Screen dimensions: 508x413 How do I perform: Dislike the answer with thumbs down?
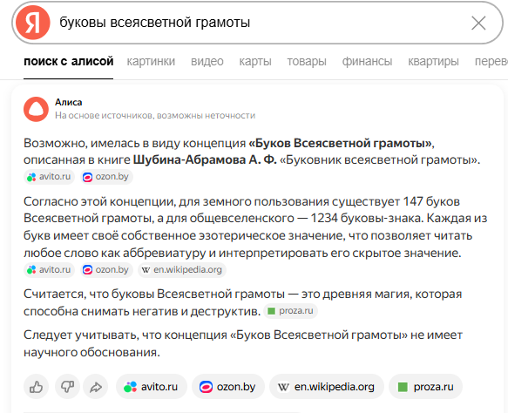click(x=67, y=387)
